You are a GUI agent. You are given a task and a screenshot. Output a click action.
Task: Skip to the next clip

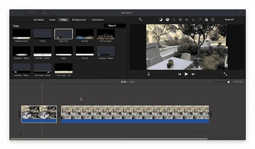[193, 74]
